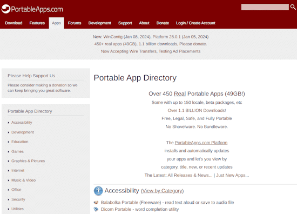
Task: Open the PortableApps.com Platform link
Action: pos(201,143)
